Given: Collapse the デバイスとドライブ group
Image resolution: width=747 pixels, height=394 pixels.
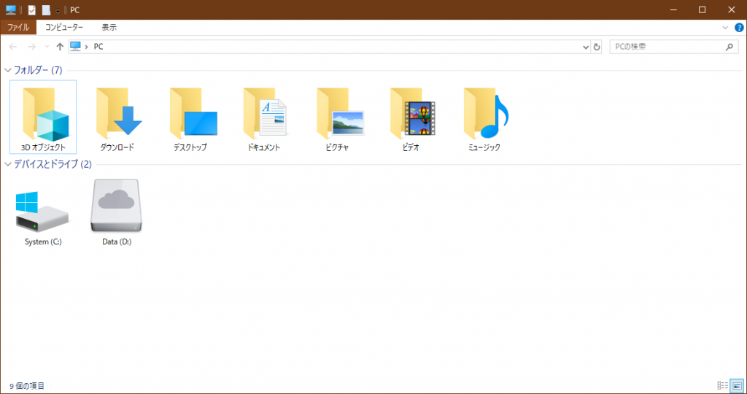Looking at the screenshot, I should click(8, 164).
